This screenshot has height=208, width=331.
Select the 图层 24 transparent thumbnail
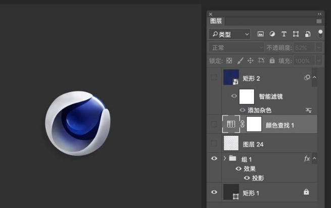click(x=231, y=143)
